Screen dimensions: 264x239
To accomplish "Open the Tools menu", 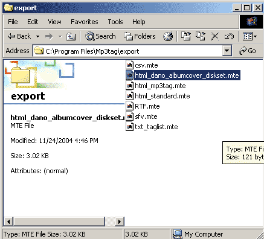I will point(115,22).
